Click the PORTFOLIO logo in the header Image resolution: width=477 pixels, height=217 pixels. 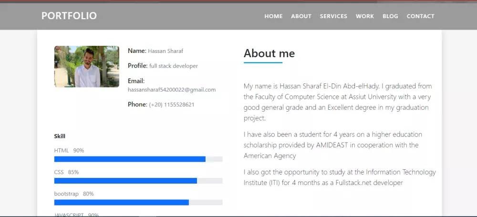[x=69, y=16]
